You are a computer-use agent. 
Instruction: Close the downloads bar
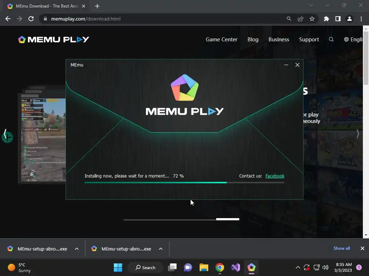[x=363, y=248]
